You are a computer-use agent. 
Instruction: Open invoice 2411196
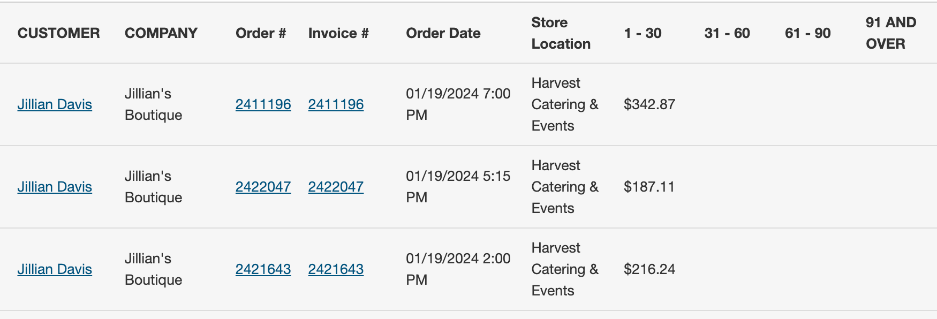coord(336,104)
